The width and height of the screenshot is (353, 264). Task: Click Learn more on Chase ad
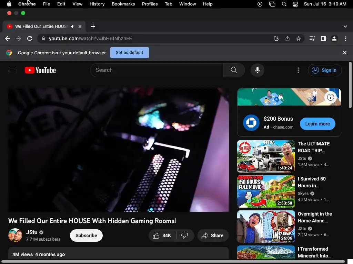point(317,124)
